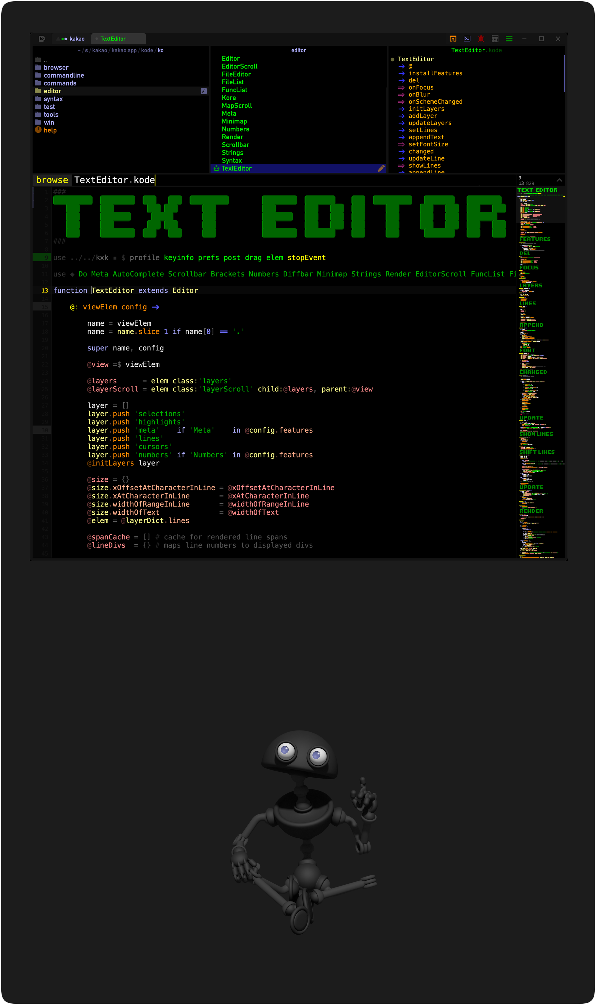Click the parent directory '..' folder icon
Viewport: 596px width, 1005px height.
click(x=38, y=59)
